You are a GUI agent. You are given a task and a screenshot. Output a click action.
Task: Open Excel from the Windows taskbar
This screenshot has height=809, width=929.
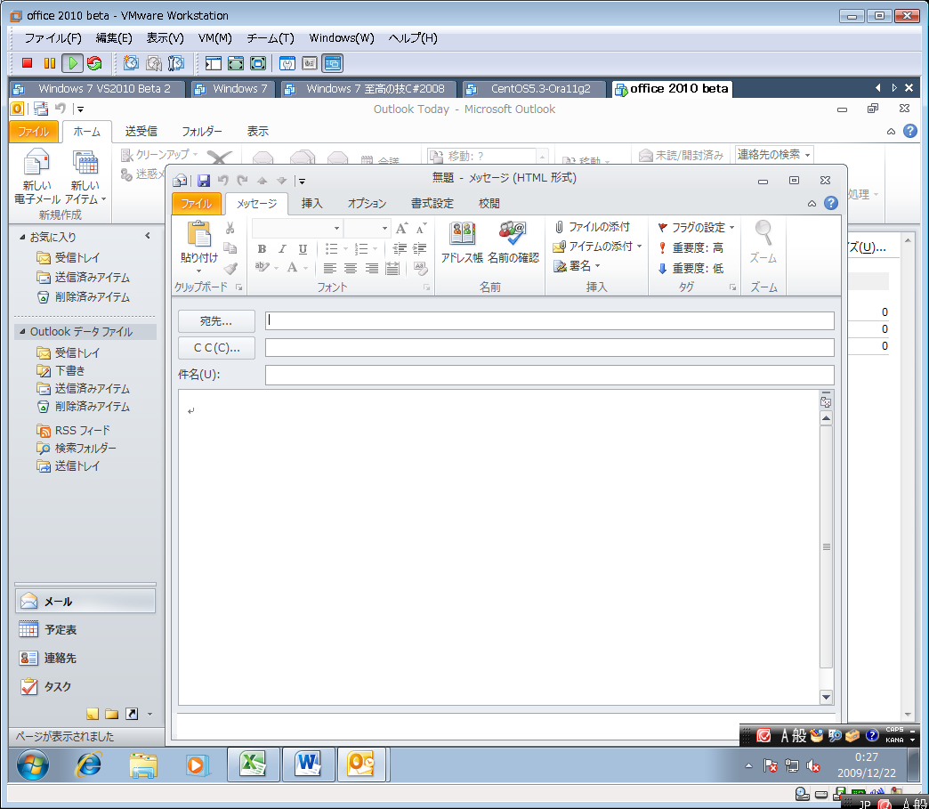(x=254, y=764)
